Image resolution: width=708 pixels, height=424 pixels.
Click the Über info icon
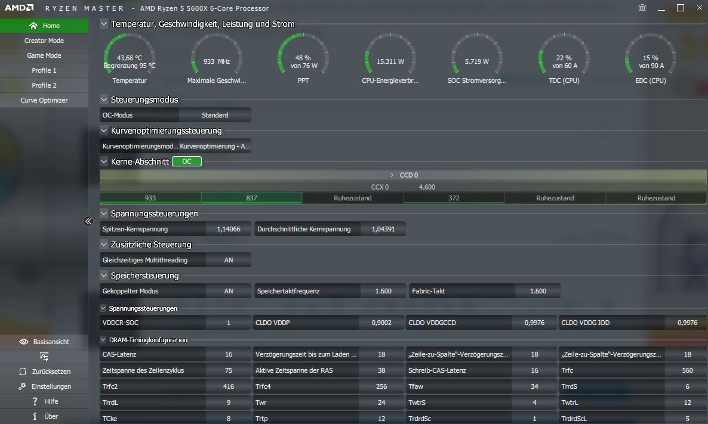click(35, 416)
